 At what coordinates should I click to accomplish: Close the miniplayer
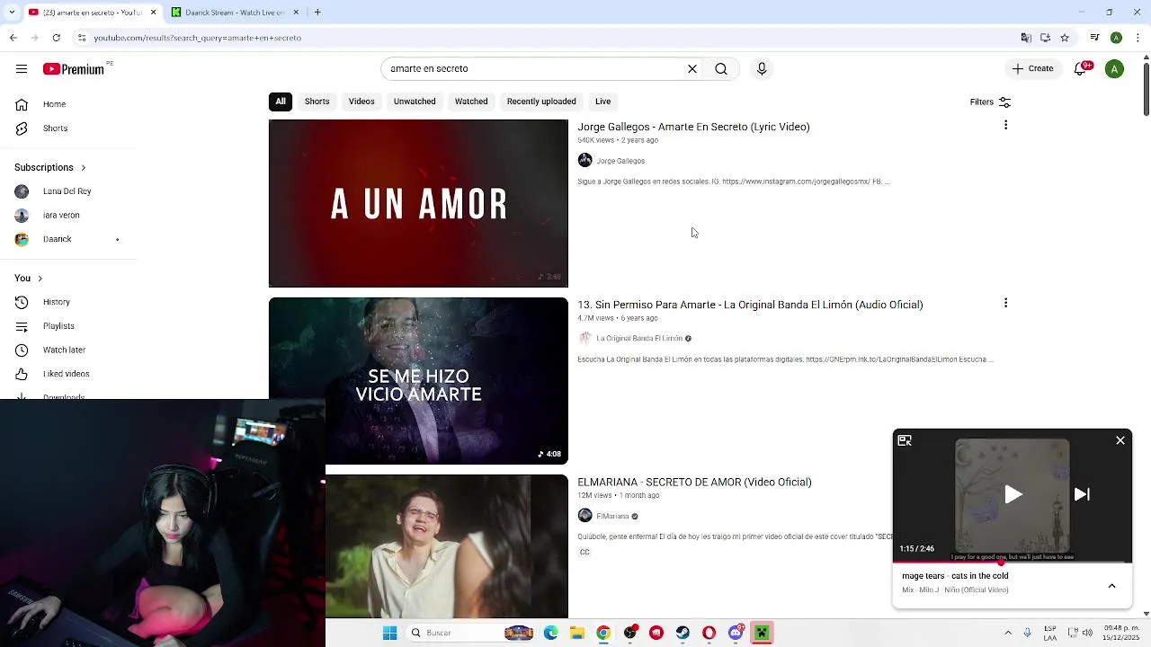pos(1120,440)
